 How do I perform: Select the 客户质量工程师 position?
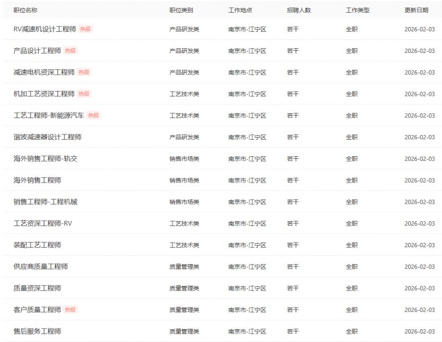pyautogui.click(x=37, y=310)
